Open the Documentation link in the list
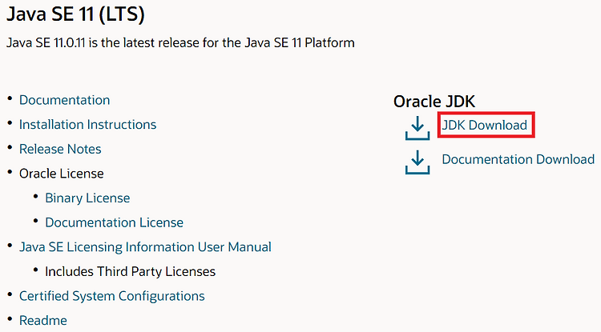 [64, 100]
